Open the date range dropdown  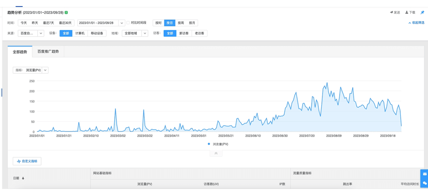(x=122, y=23)
